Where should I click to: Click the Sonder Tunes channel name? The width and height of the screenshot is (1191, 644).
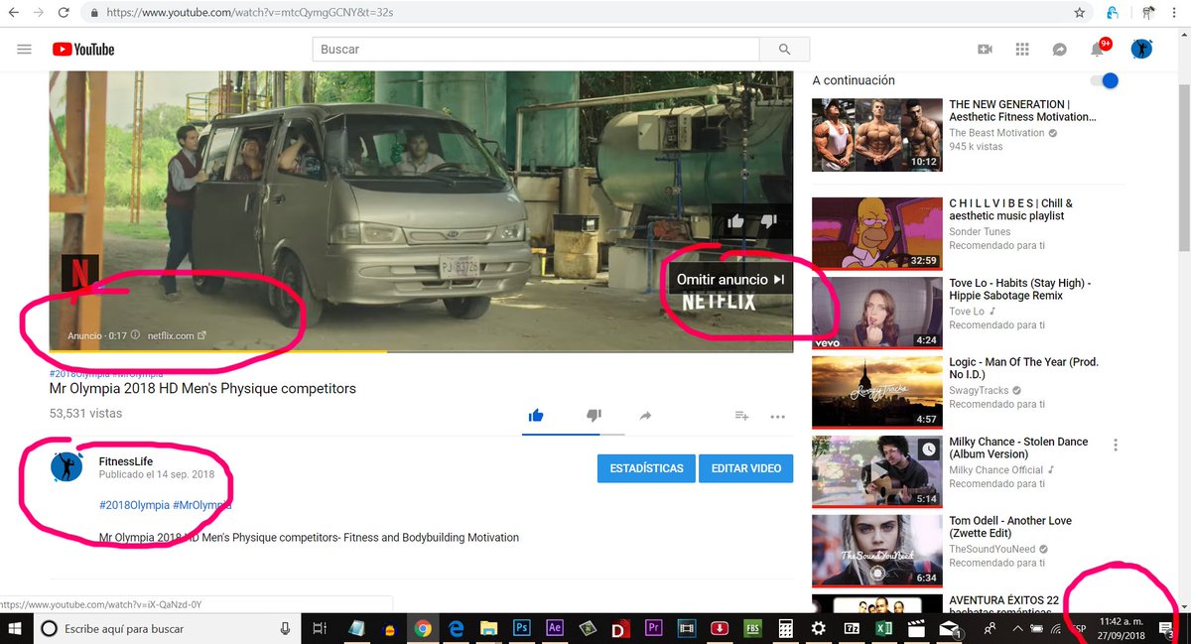pos(981,232)
